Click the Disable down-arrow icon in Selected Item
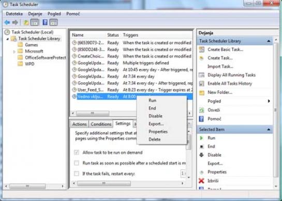282x201 pixels. 201,155
